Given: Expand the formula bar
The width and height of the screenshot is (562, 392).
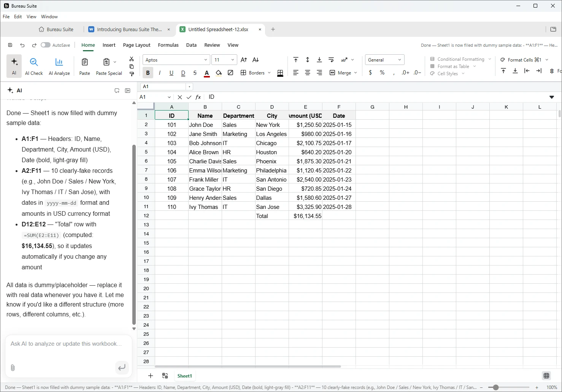Looking at the screenshot, I should (x=552, y=97).
